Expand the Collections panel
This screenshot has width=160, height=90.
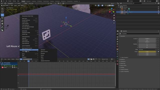(x=123, y=61)
